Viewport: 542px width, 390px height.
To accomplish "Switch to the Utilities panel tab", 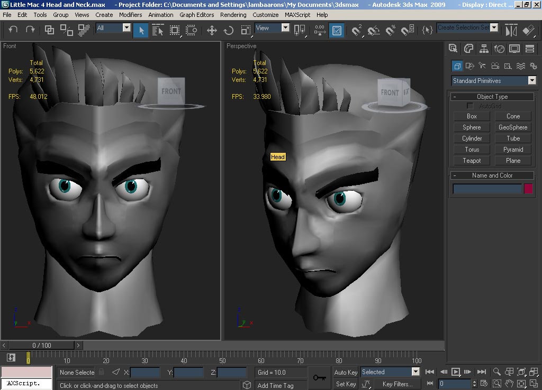I will coord(530,48).
